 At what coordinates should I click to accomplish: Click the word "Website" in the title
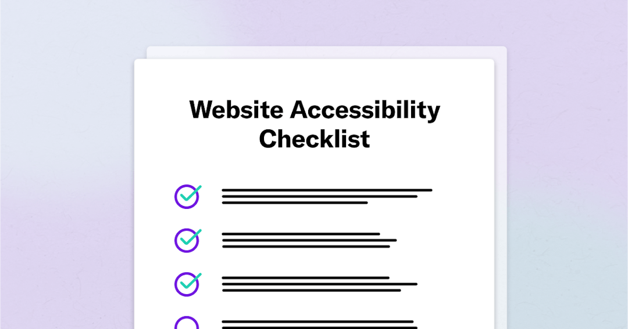point(235,110)
